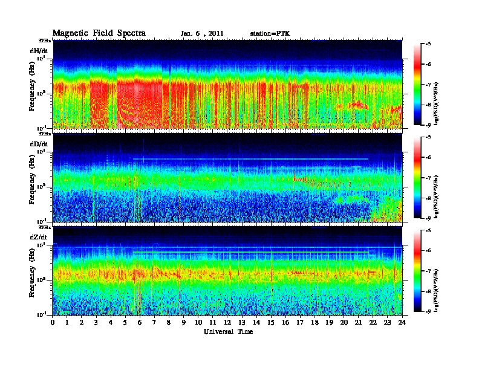
Task: Click hour tick label 1 on time axis
Action: click(x=67, y=322)
